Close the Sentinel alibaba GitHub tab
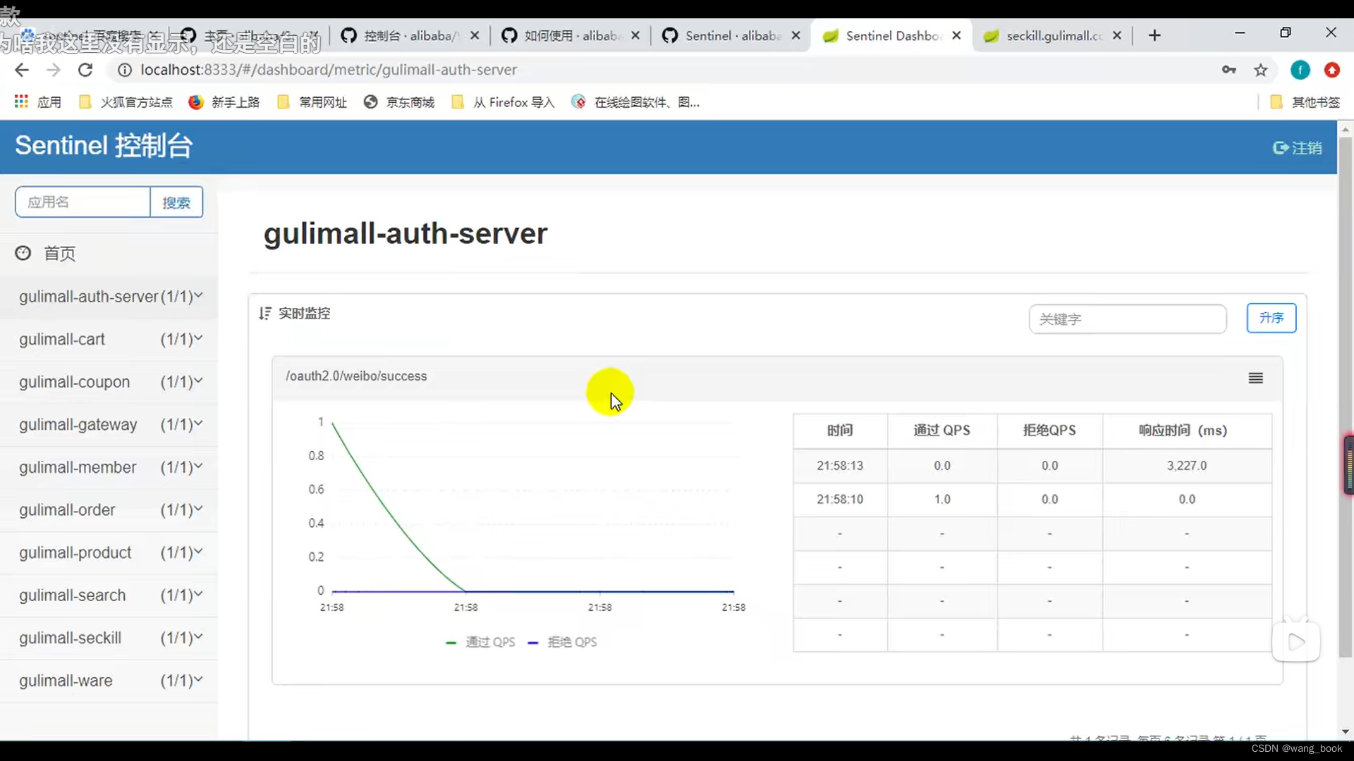Viewport: 1354px width, 761px height. click(x=795, y=35)
